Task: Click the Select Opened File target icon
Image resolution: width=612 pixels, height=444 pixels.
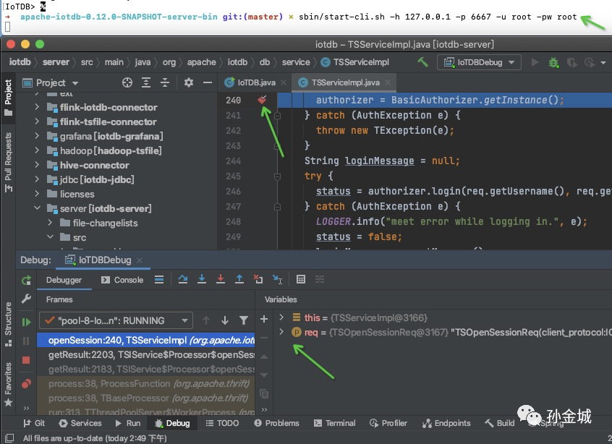Action: [x=127, y=82]
